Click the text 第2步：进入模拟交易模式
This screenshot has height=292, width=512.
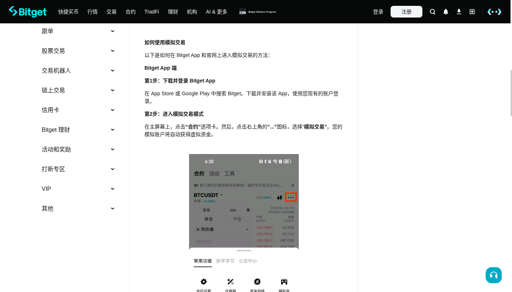pos(174,114)
